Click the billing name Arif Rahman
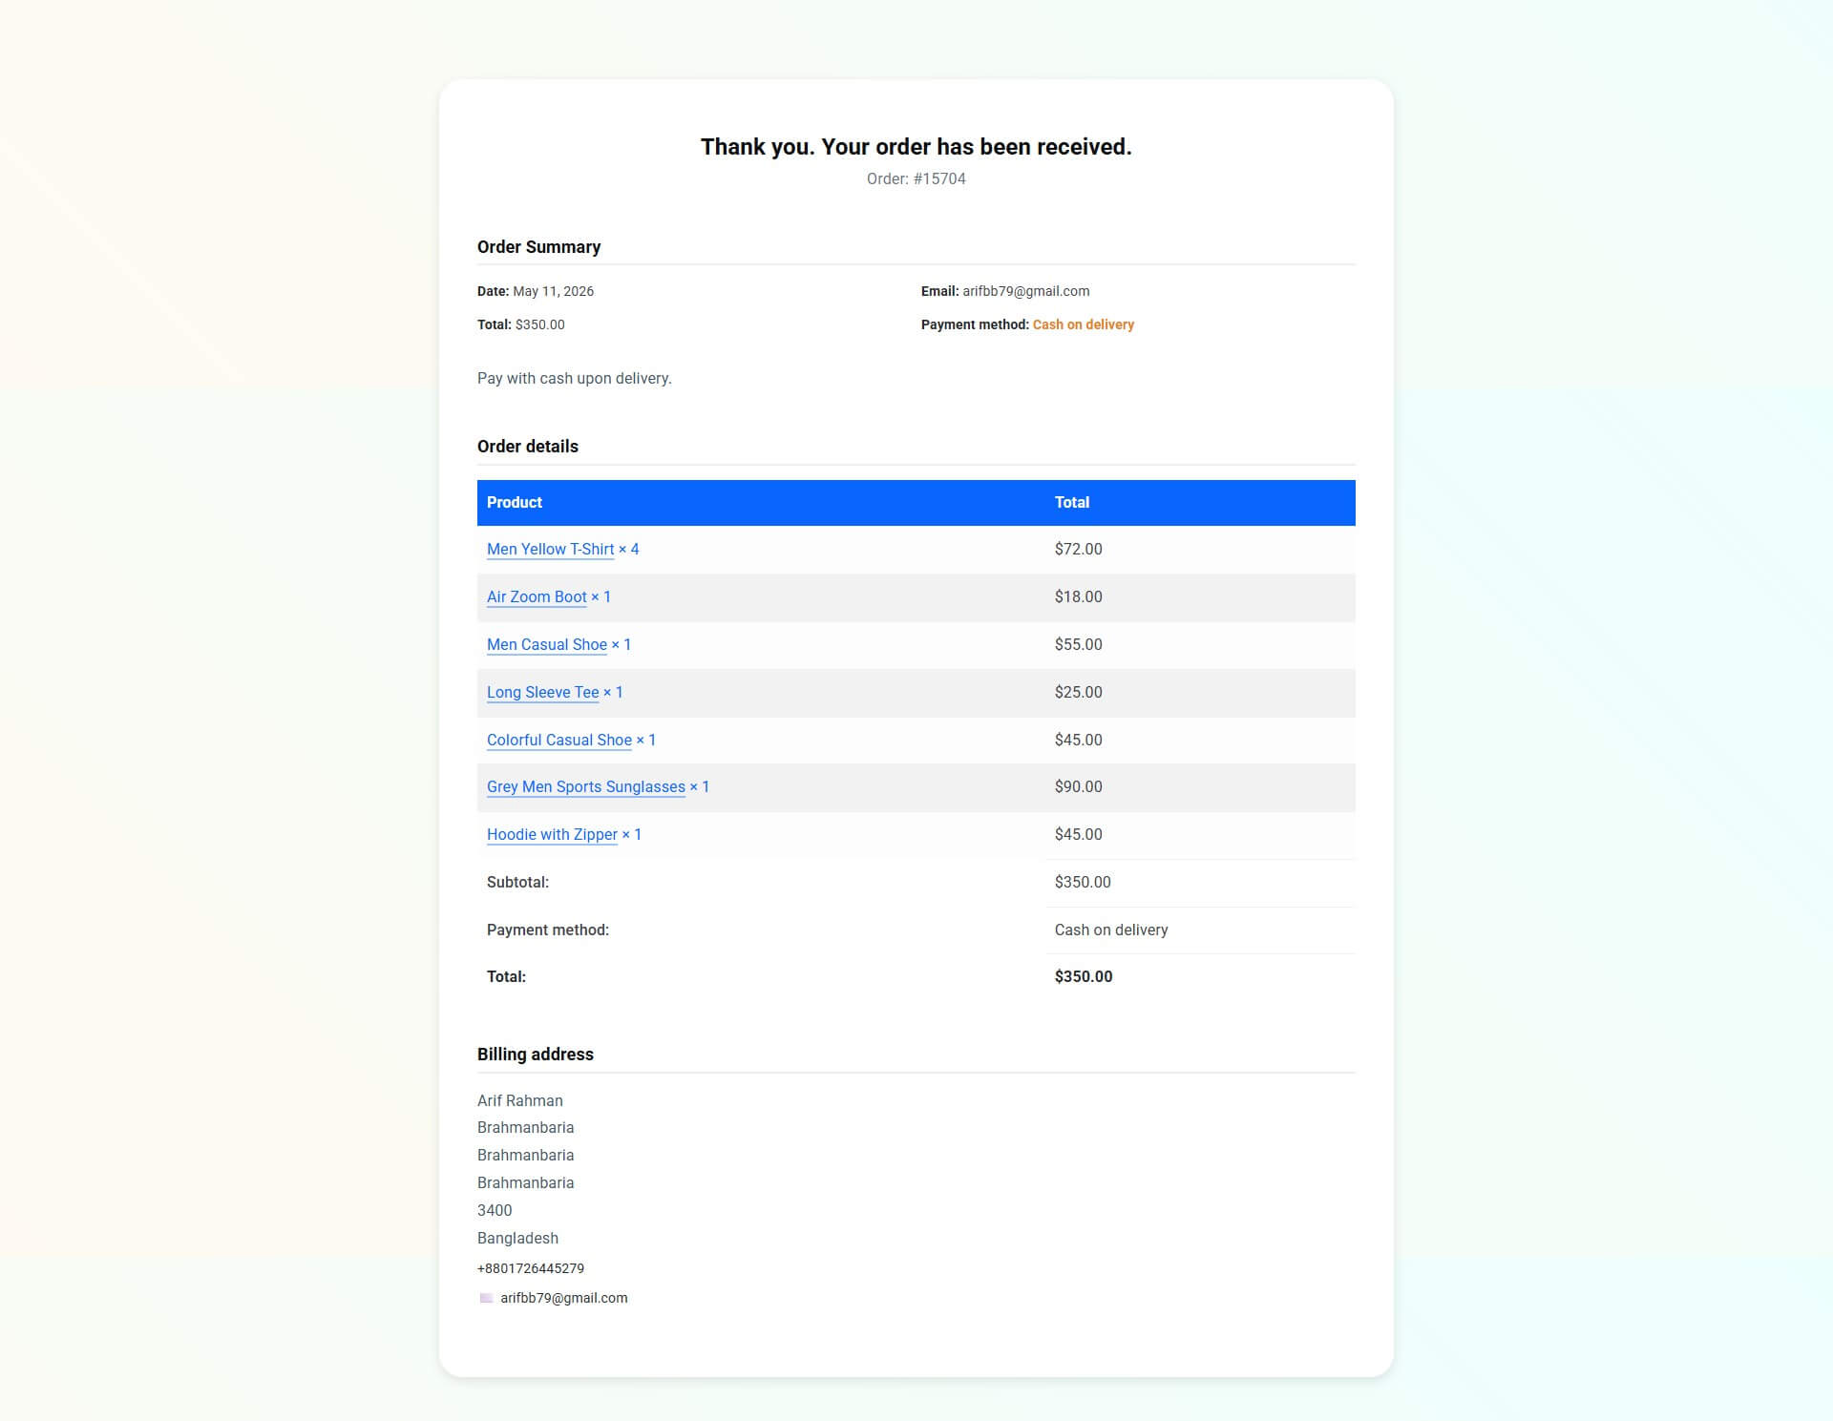1833x1421 pixels. (x=520, y=1100)
